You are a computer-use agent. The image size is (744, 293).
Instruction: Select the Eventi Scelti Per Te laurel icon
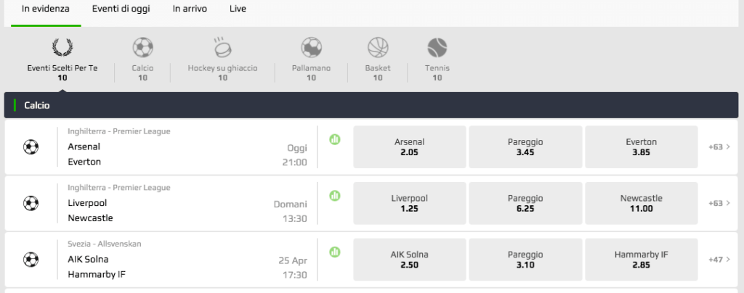[62, 48]
